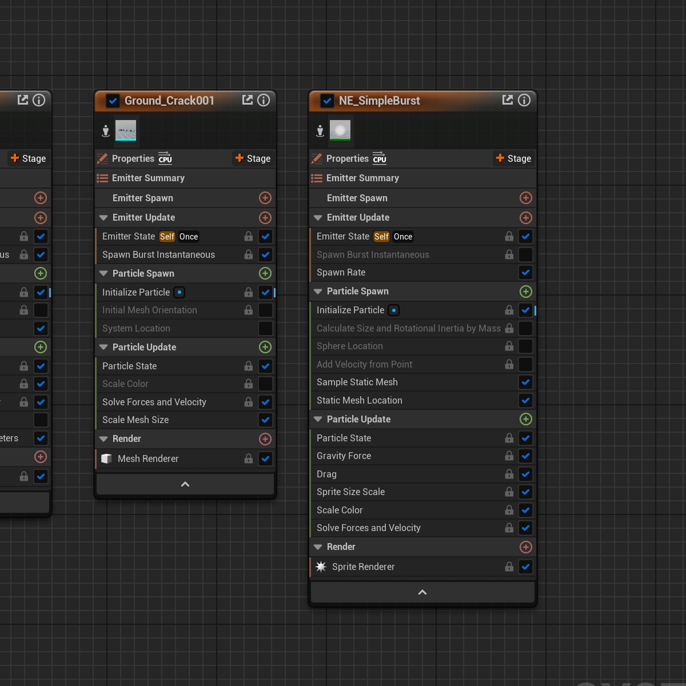This screenshot has height=686, width=686.
Task: Collapse the NE_SimpleBurst emitter node bottom chevron
Action: [x=422, y=592]
